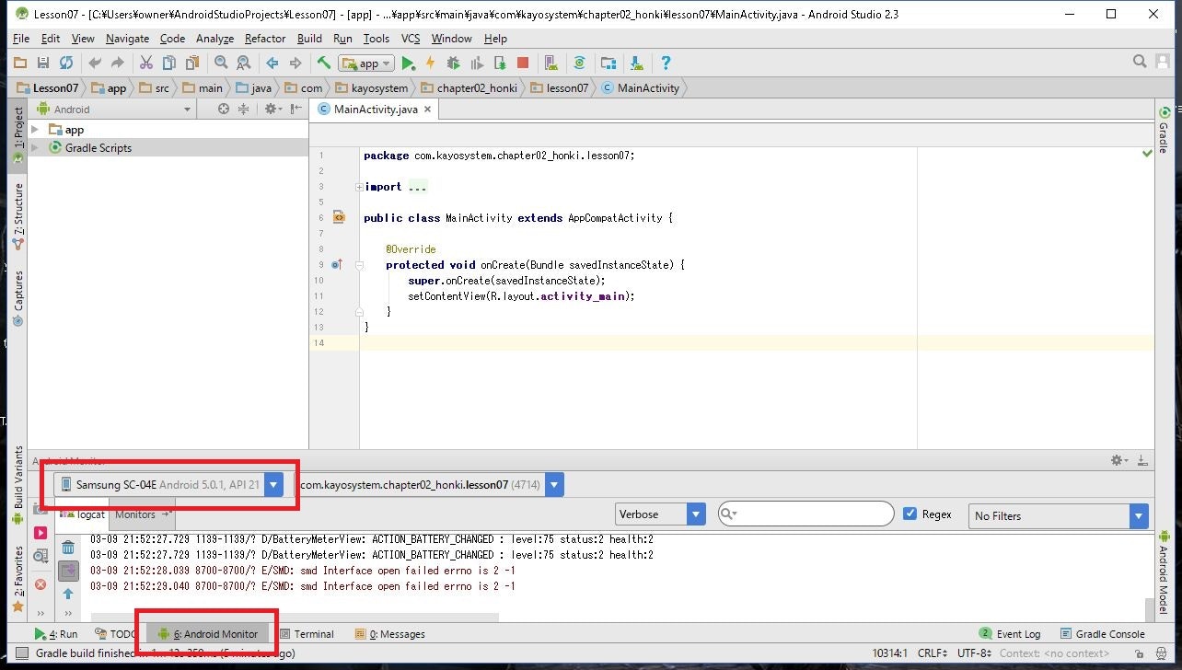1182x670 pixels.
Task: Click the Gradle side panel tab
Action: point(1165,131)
